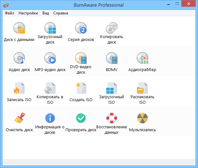Open the Файл menu
The width and height of the screenshot is (198, 168).
click(9, 13)
